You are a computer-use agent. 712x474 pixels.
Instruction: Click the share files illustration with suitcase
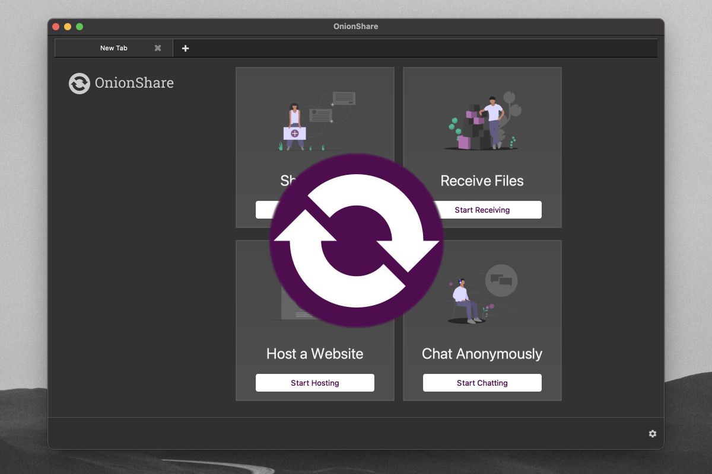pyautogui.click(x=318, y=120)
